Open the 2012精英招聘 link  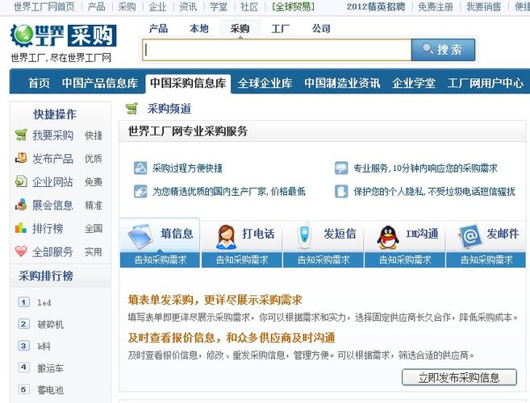point(376,6)
